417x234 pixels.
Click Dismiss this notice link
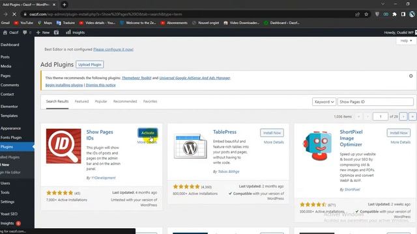(x=100, y=85)
